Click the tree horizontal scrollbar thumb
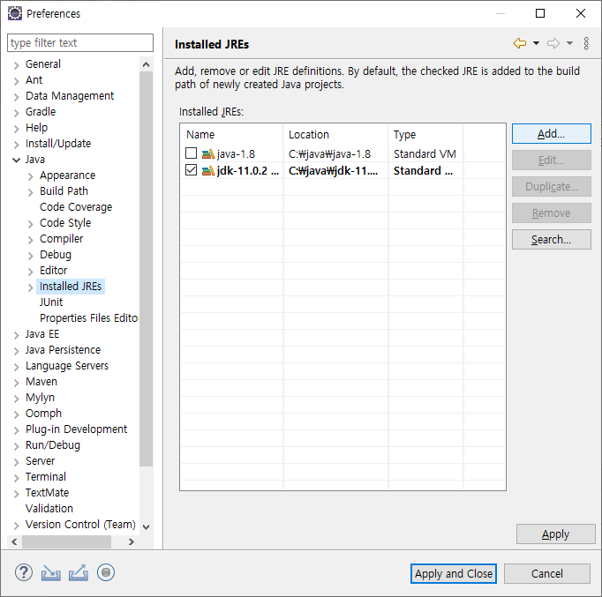 66,541
